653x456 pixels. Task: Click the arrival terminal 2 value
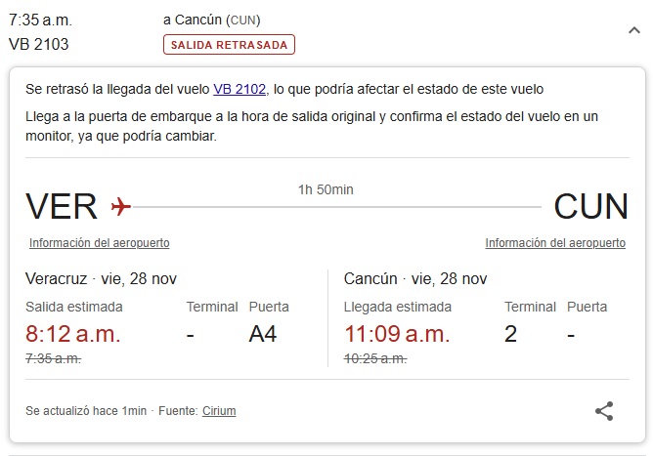[x=510, y=334]
